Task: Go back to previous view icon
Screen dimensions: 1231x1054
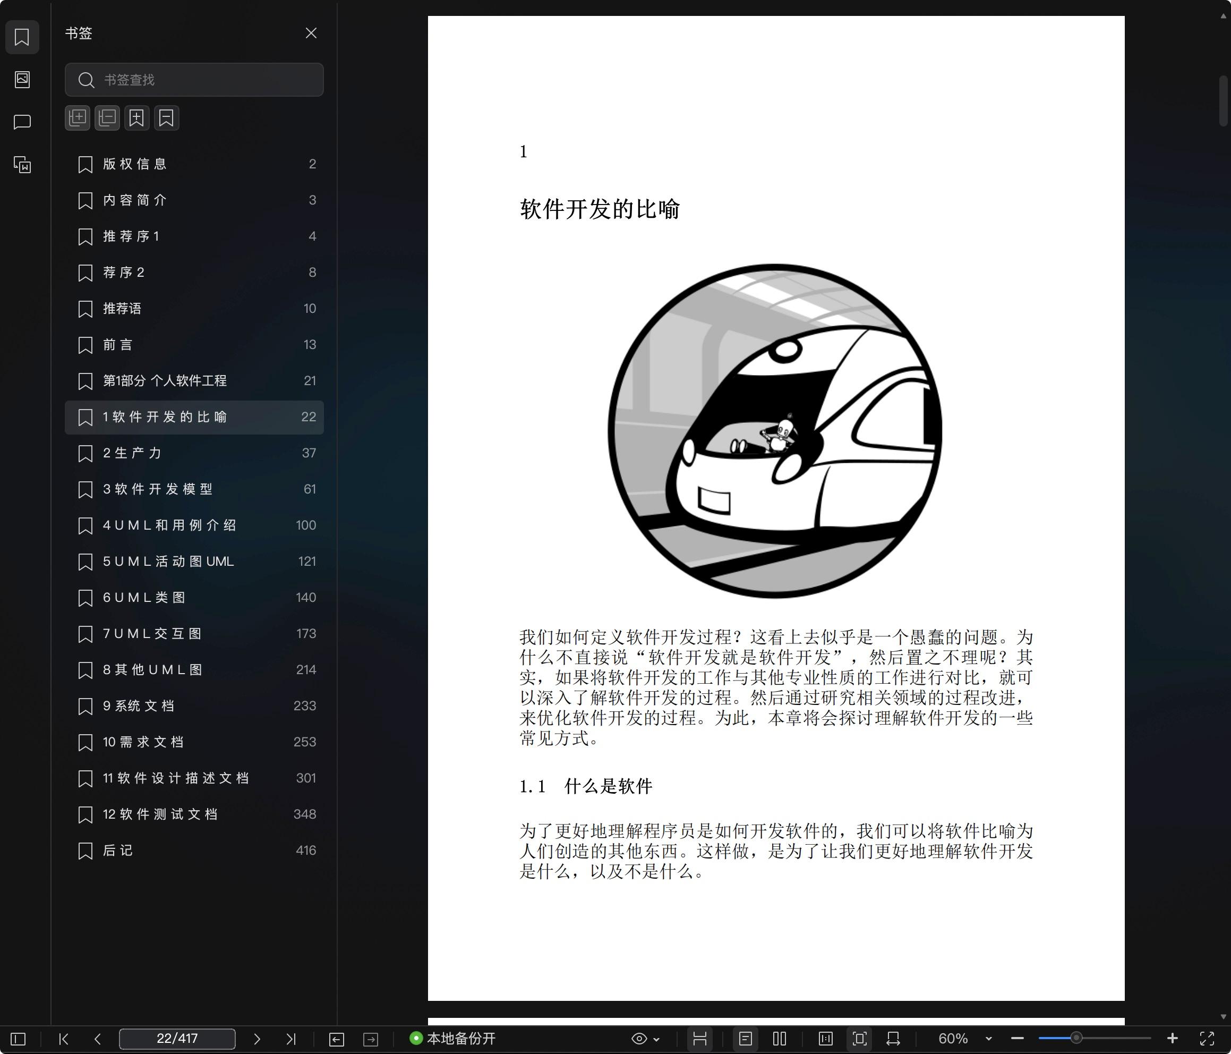Action: [x=336, y=1039]
